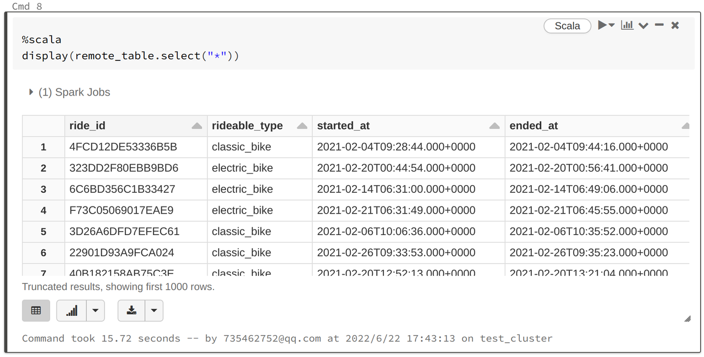Minimize the cell with minus icon
This screenshot has height=357, width=704.
pyautogui.click(x=659, y=25)
